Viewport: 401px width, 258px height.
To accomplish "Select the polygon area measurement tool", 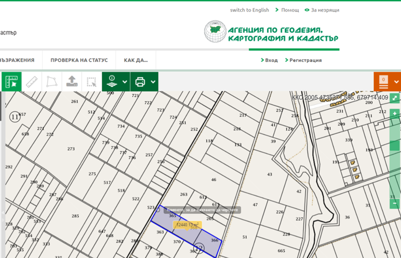I will pos(51,81).
